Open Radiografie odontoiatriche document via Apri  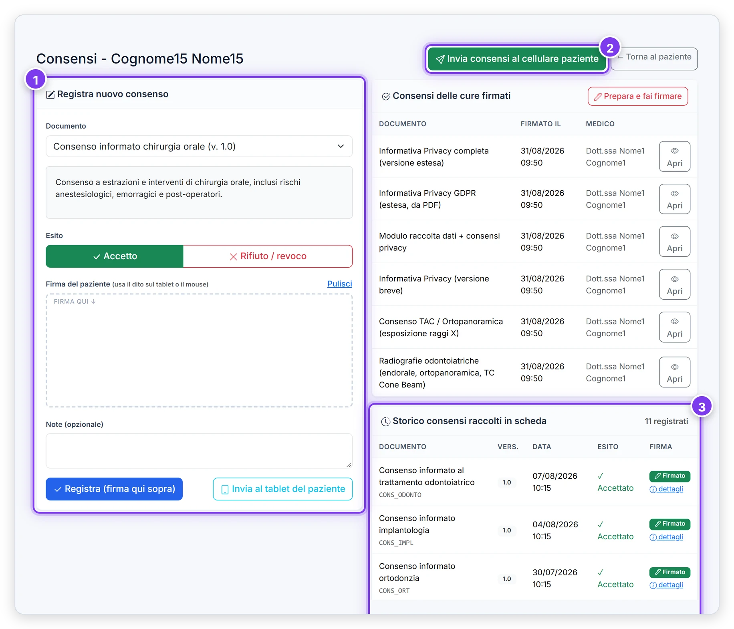674,372
